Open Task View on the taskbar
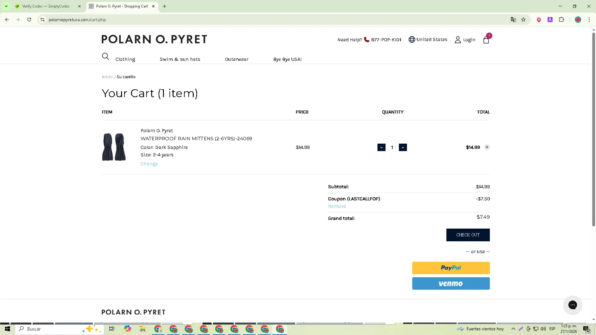The image size is (596, 335). pos(112,329)
